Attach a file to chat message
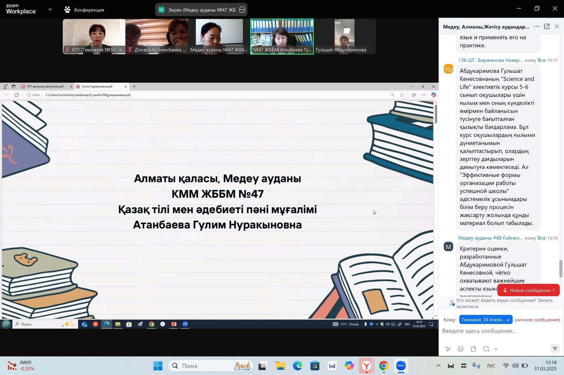Screen dimensions: 564x375 coord(473,349)
